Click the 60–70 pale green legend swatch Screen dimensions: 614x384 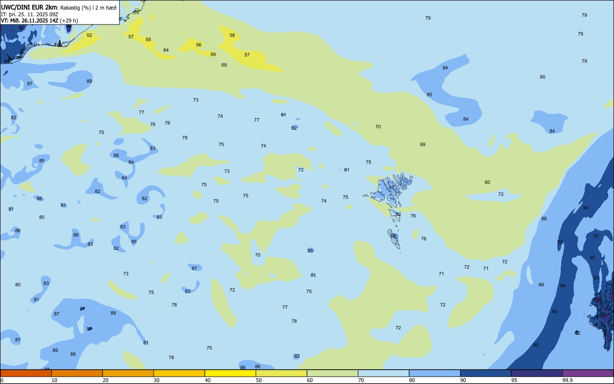coord(332,373)
